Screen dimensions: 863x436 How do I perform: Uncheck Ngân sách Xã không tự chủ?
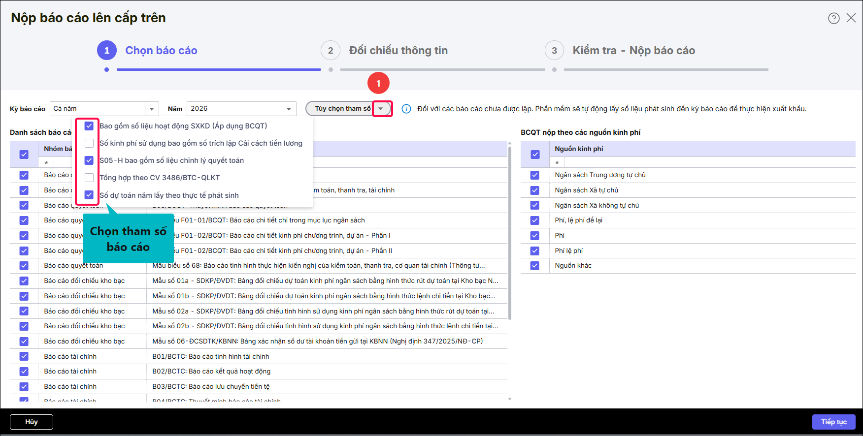click(x=535, y=205)
